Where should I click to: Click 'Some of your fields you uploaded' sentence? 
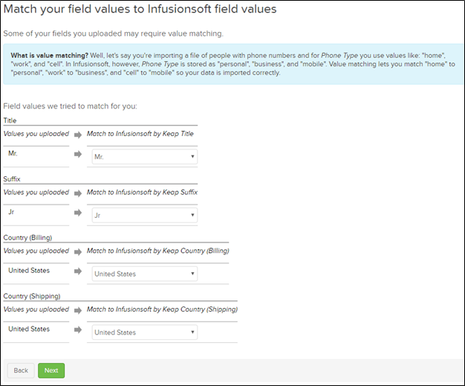tap(114, 33)
